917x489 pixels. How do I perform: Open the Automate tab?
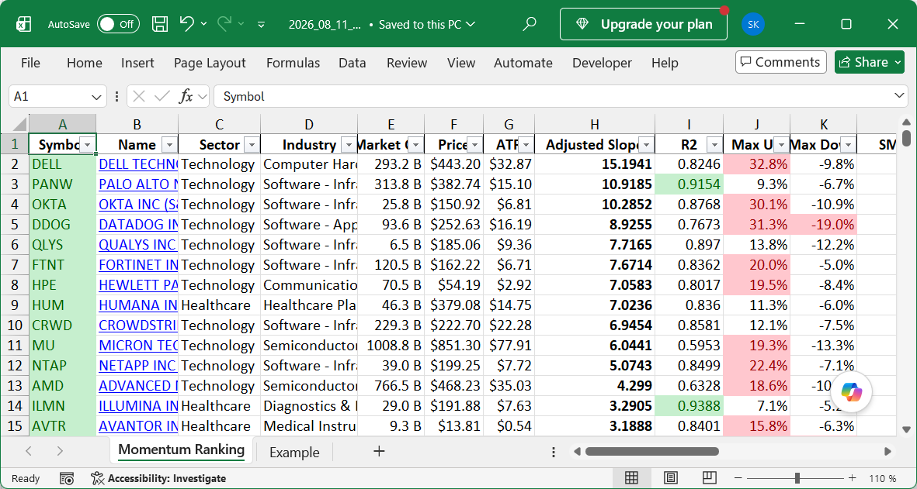click(523, 63)
